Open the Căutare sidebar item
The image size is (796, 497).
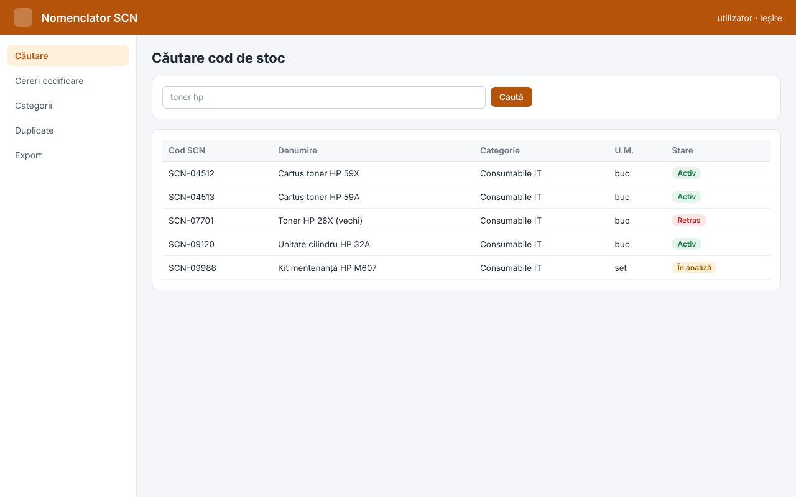tap(68, 55)
